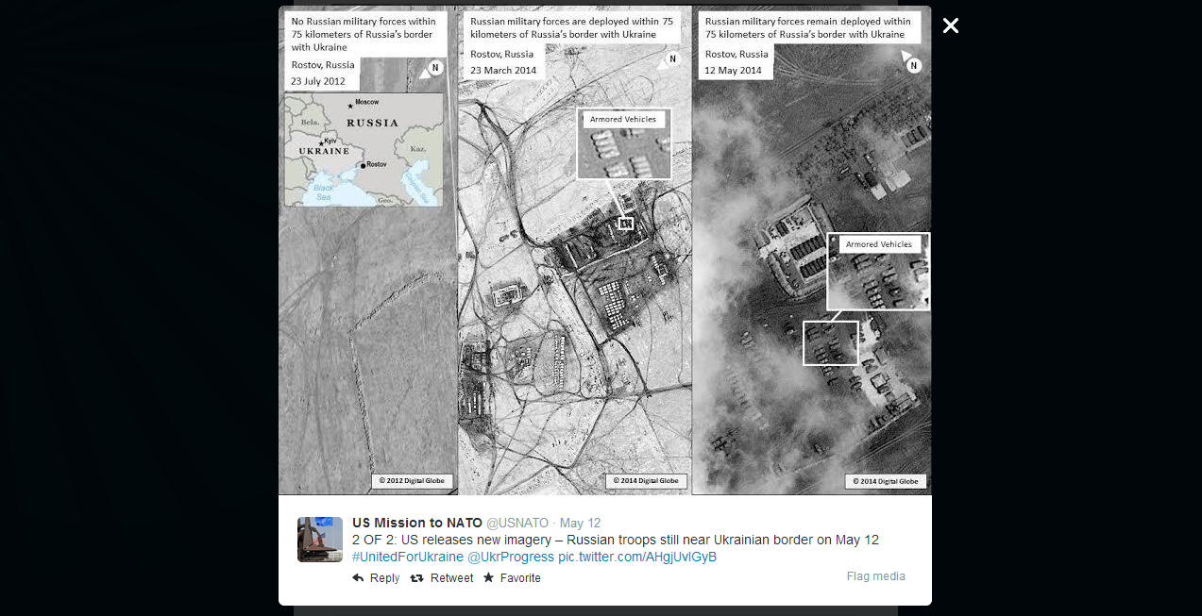Open the #UnitedForUkraine hashtag
The width and height of the screenshot is (1202, 616).
point(408,557)
